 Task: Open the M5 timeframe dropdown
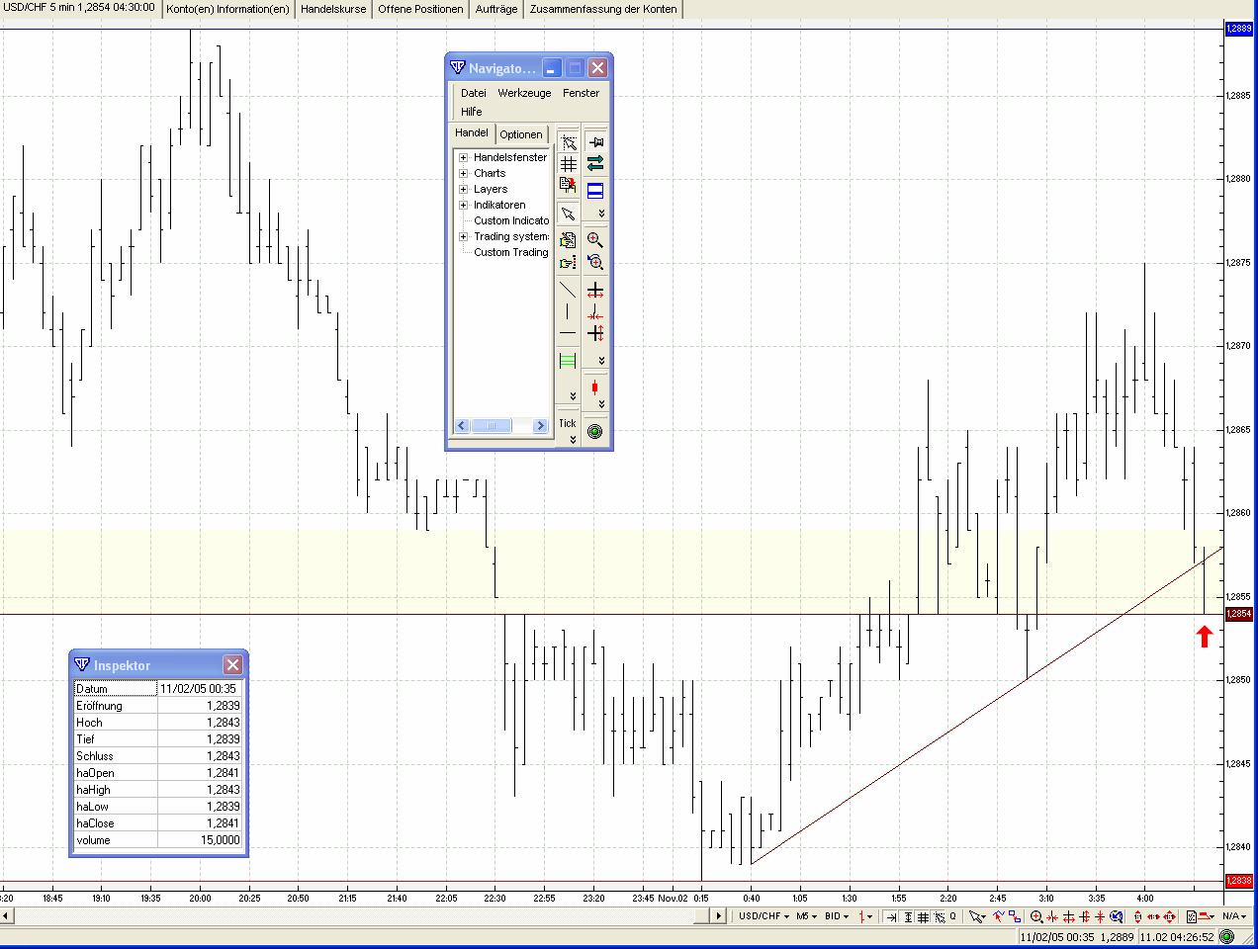[807, 916]
